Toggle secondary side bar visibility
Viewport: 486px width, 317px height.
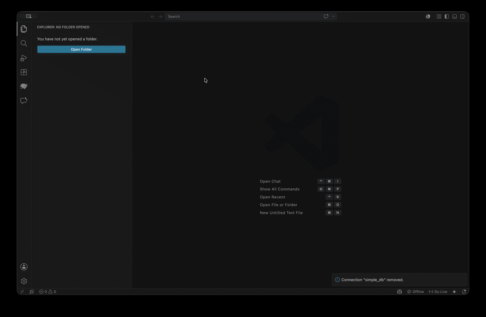[x=462, y=16]
